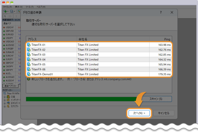
Task: Select USDCAD in the market watch
Action: pyautogui.click(x=10, y=41)
